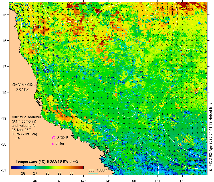Click the '28' colorbar tick label
This screenshot has height=182, width=214.
coord(47,173)
